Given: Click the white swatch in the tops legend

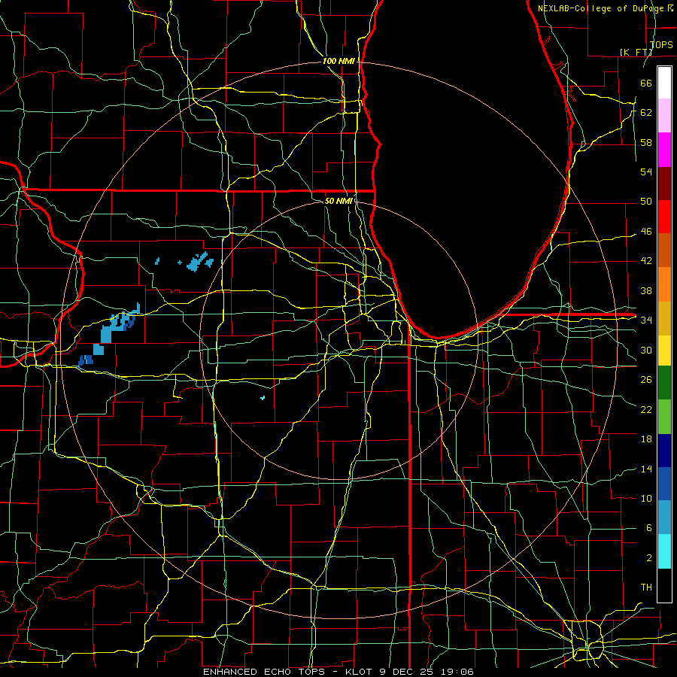Looking at the screenshot, I should pyautogui.click(x=664, y=83).
